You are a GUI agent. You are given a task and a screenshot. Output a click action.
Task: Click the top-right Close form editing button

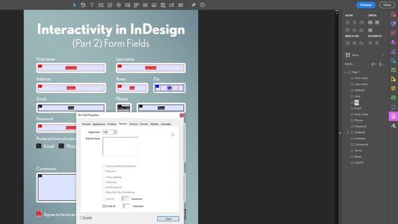[387, 5]
